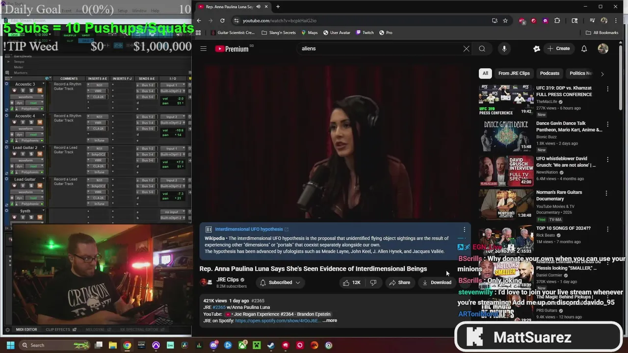This screenshot has height=353, width=628.
Task: Open Steam from the taskbar
Action: tap(271, 345)
